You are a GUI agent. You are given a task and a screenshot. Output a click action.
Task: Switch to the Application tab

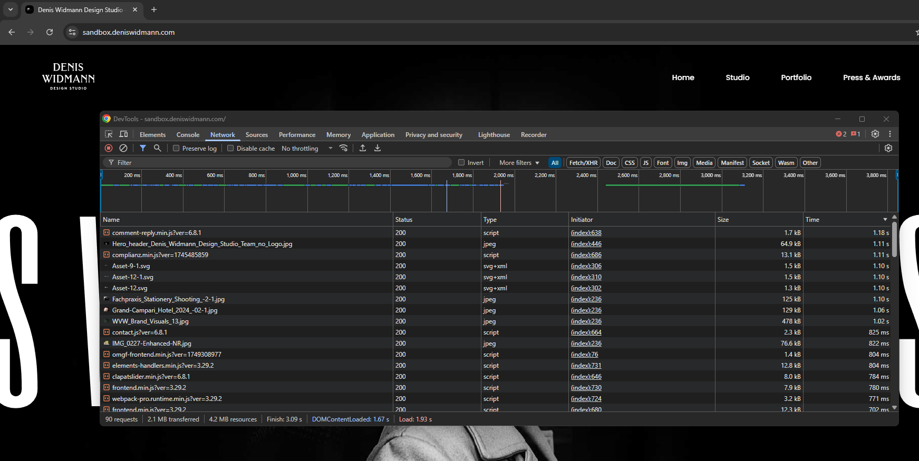[378, 135]
